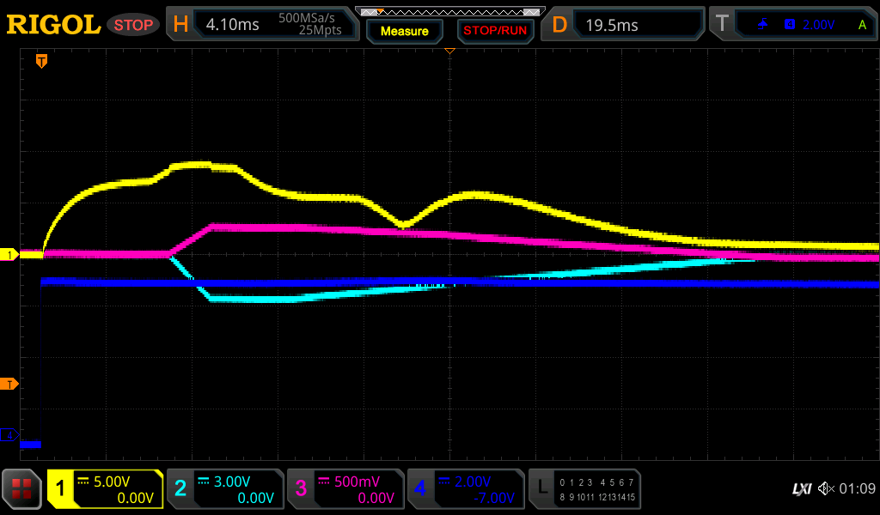Screen dimensions: 880x515
Task: Click the yellow channel 1 ground marker
Action: (x=10, y=255)
